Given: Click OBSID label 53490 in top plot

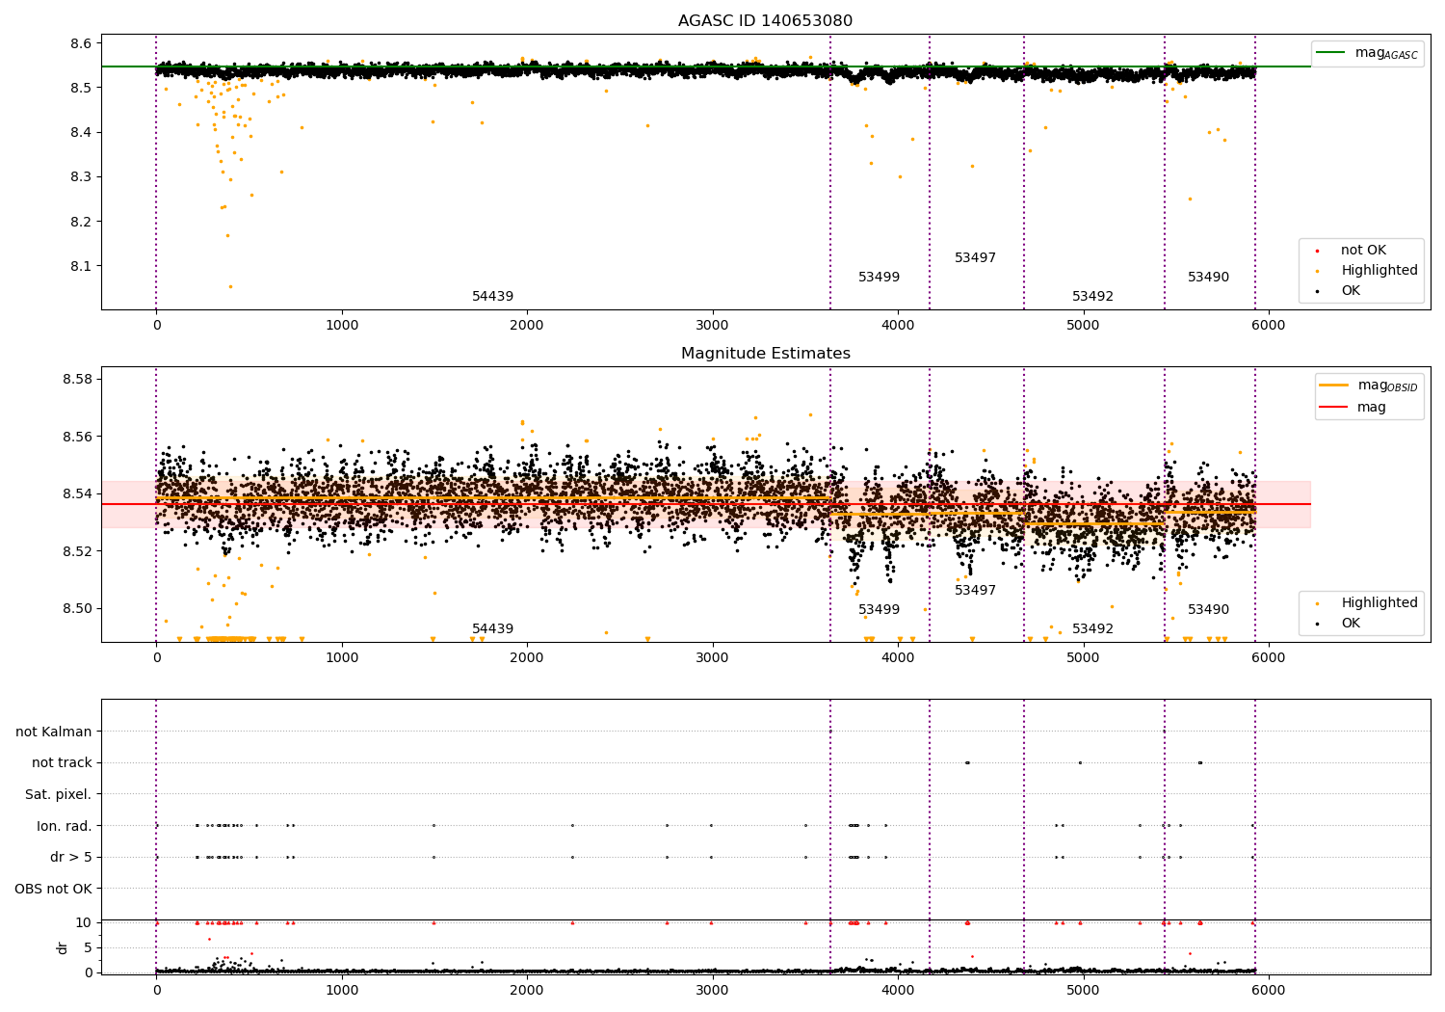Looking at the screenshot, I should coord(1208,278).
